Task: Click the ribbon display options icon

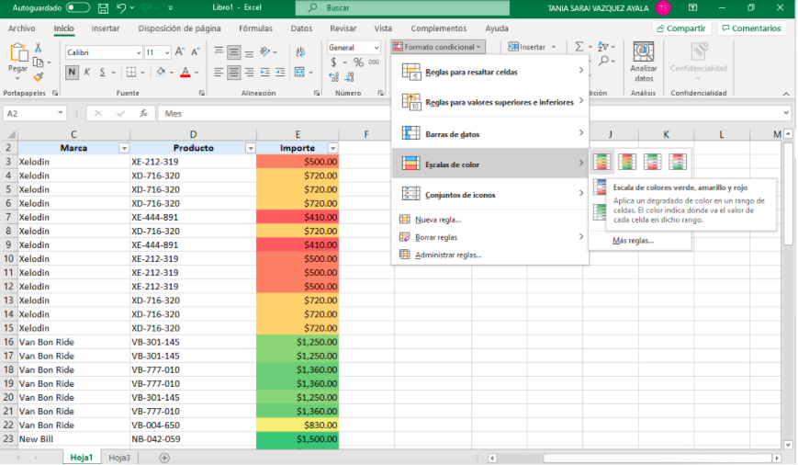Action: point(692,7)
